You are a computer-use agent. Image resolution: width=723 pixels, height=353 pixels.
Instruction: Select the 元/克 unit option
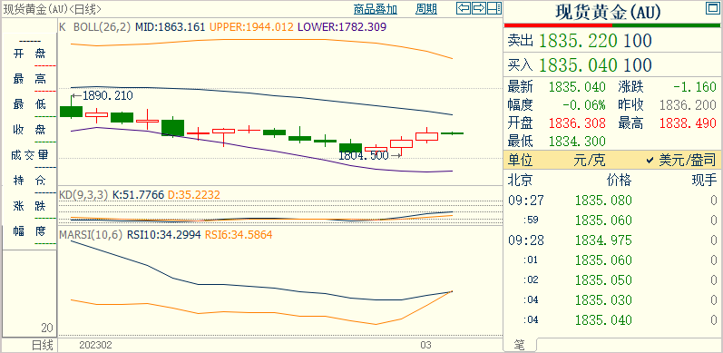click(x=590, y=160)
